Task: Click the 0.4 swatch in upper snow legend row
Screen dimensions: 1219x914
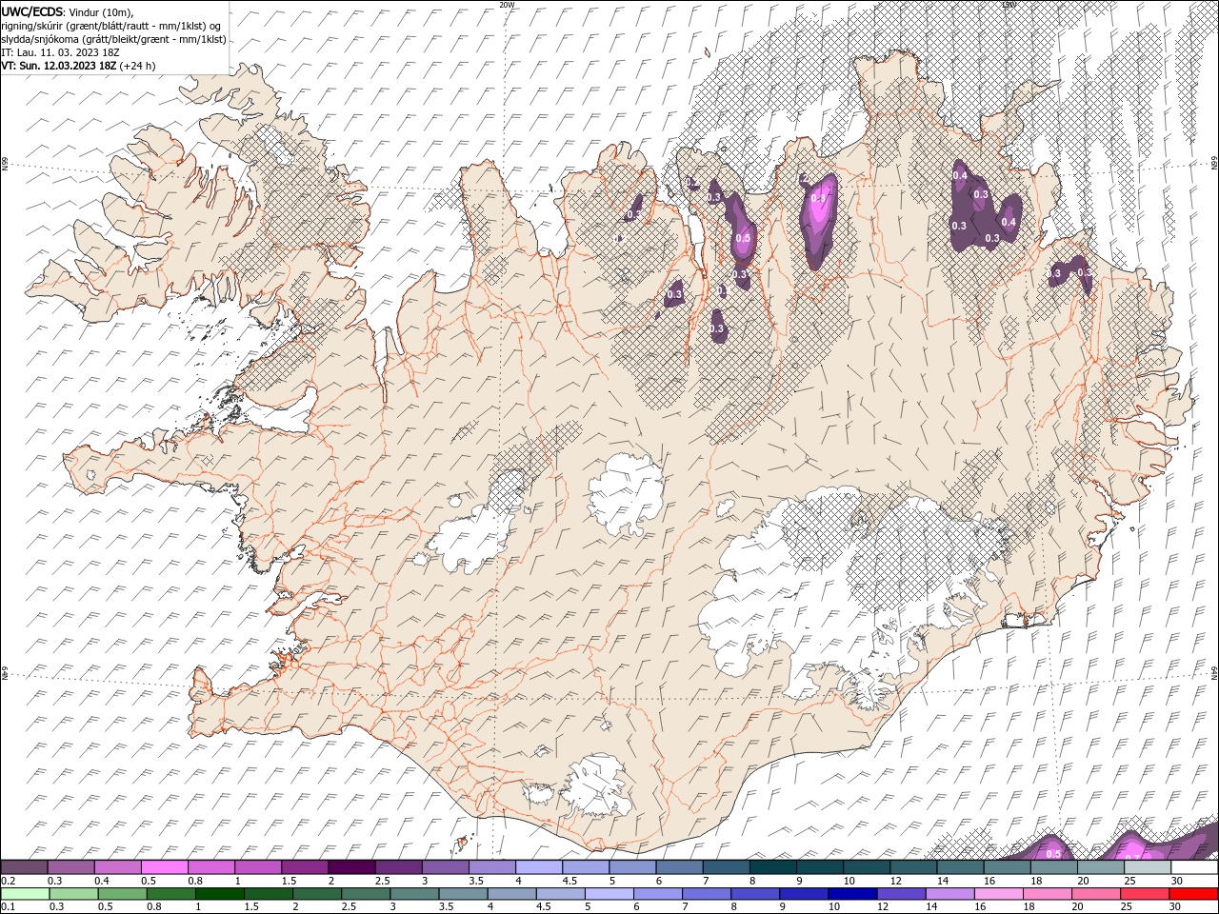Action: pos(117,867)
